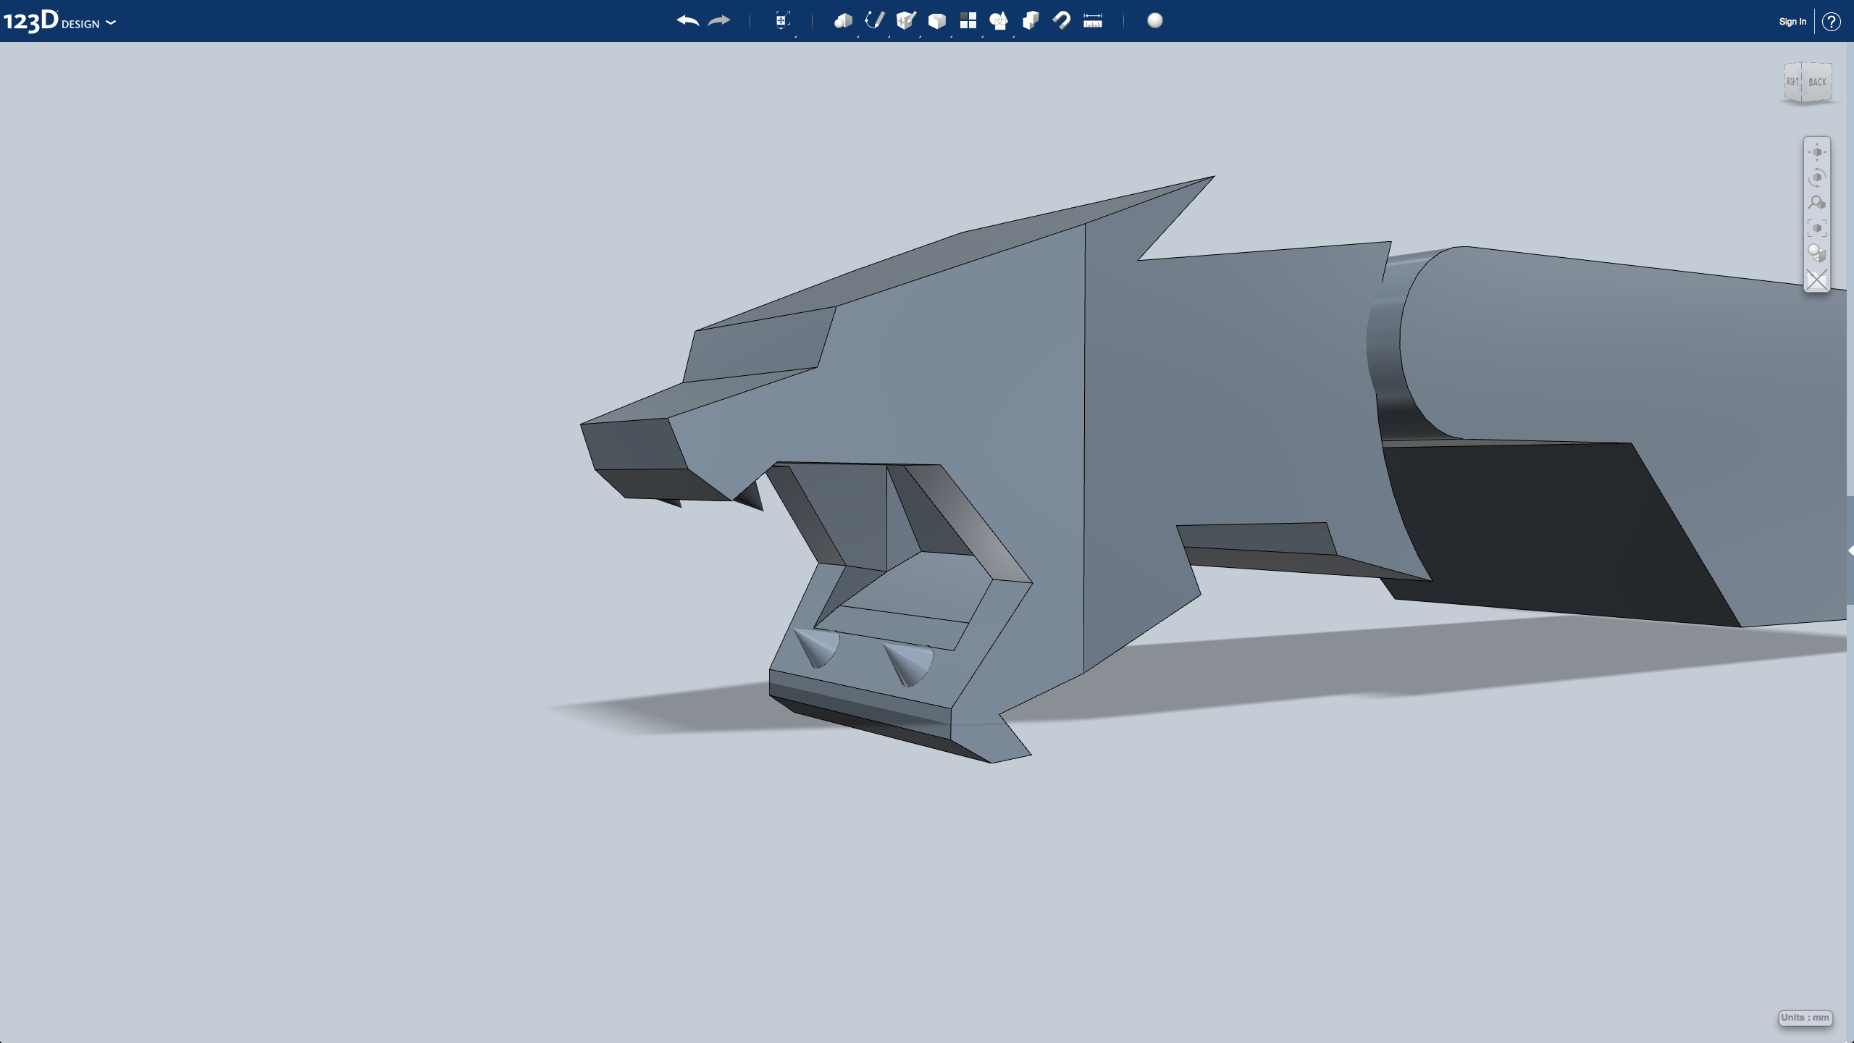Select the Construct tool

pos(905,21)
